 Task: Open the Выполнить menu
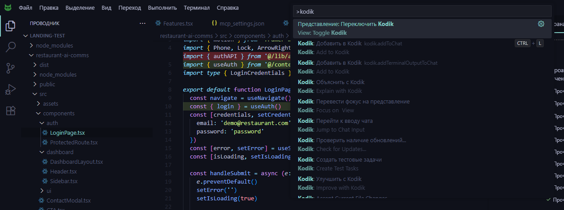[162, 7]
